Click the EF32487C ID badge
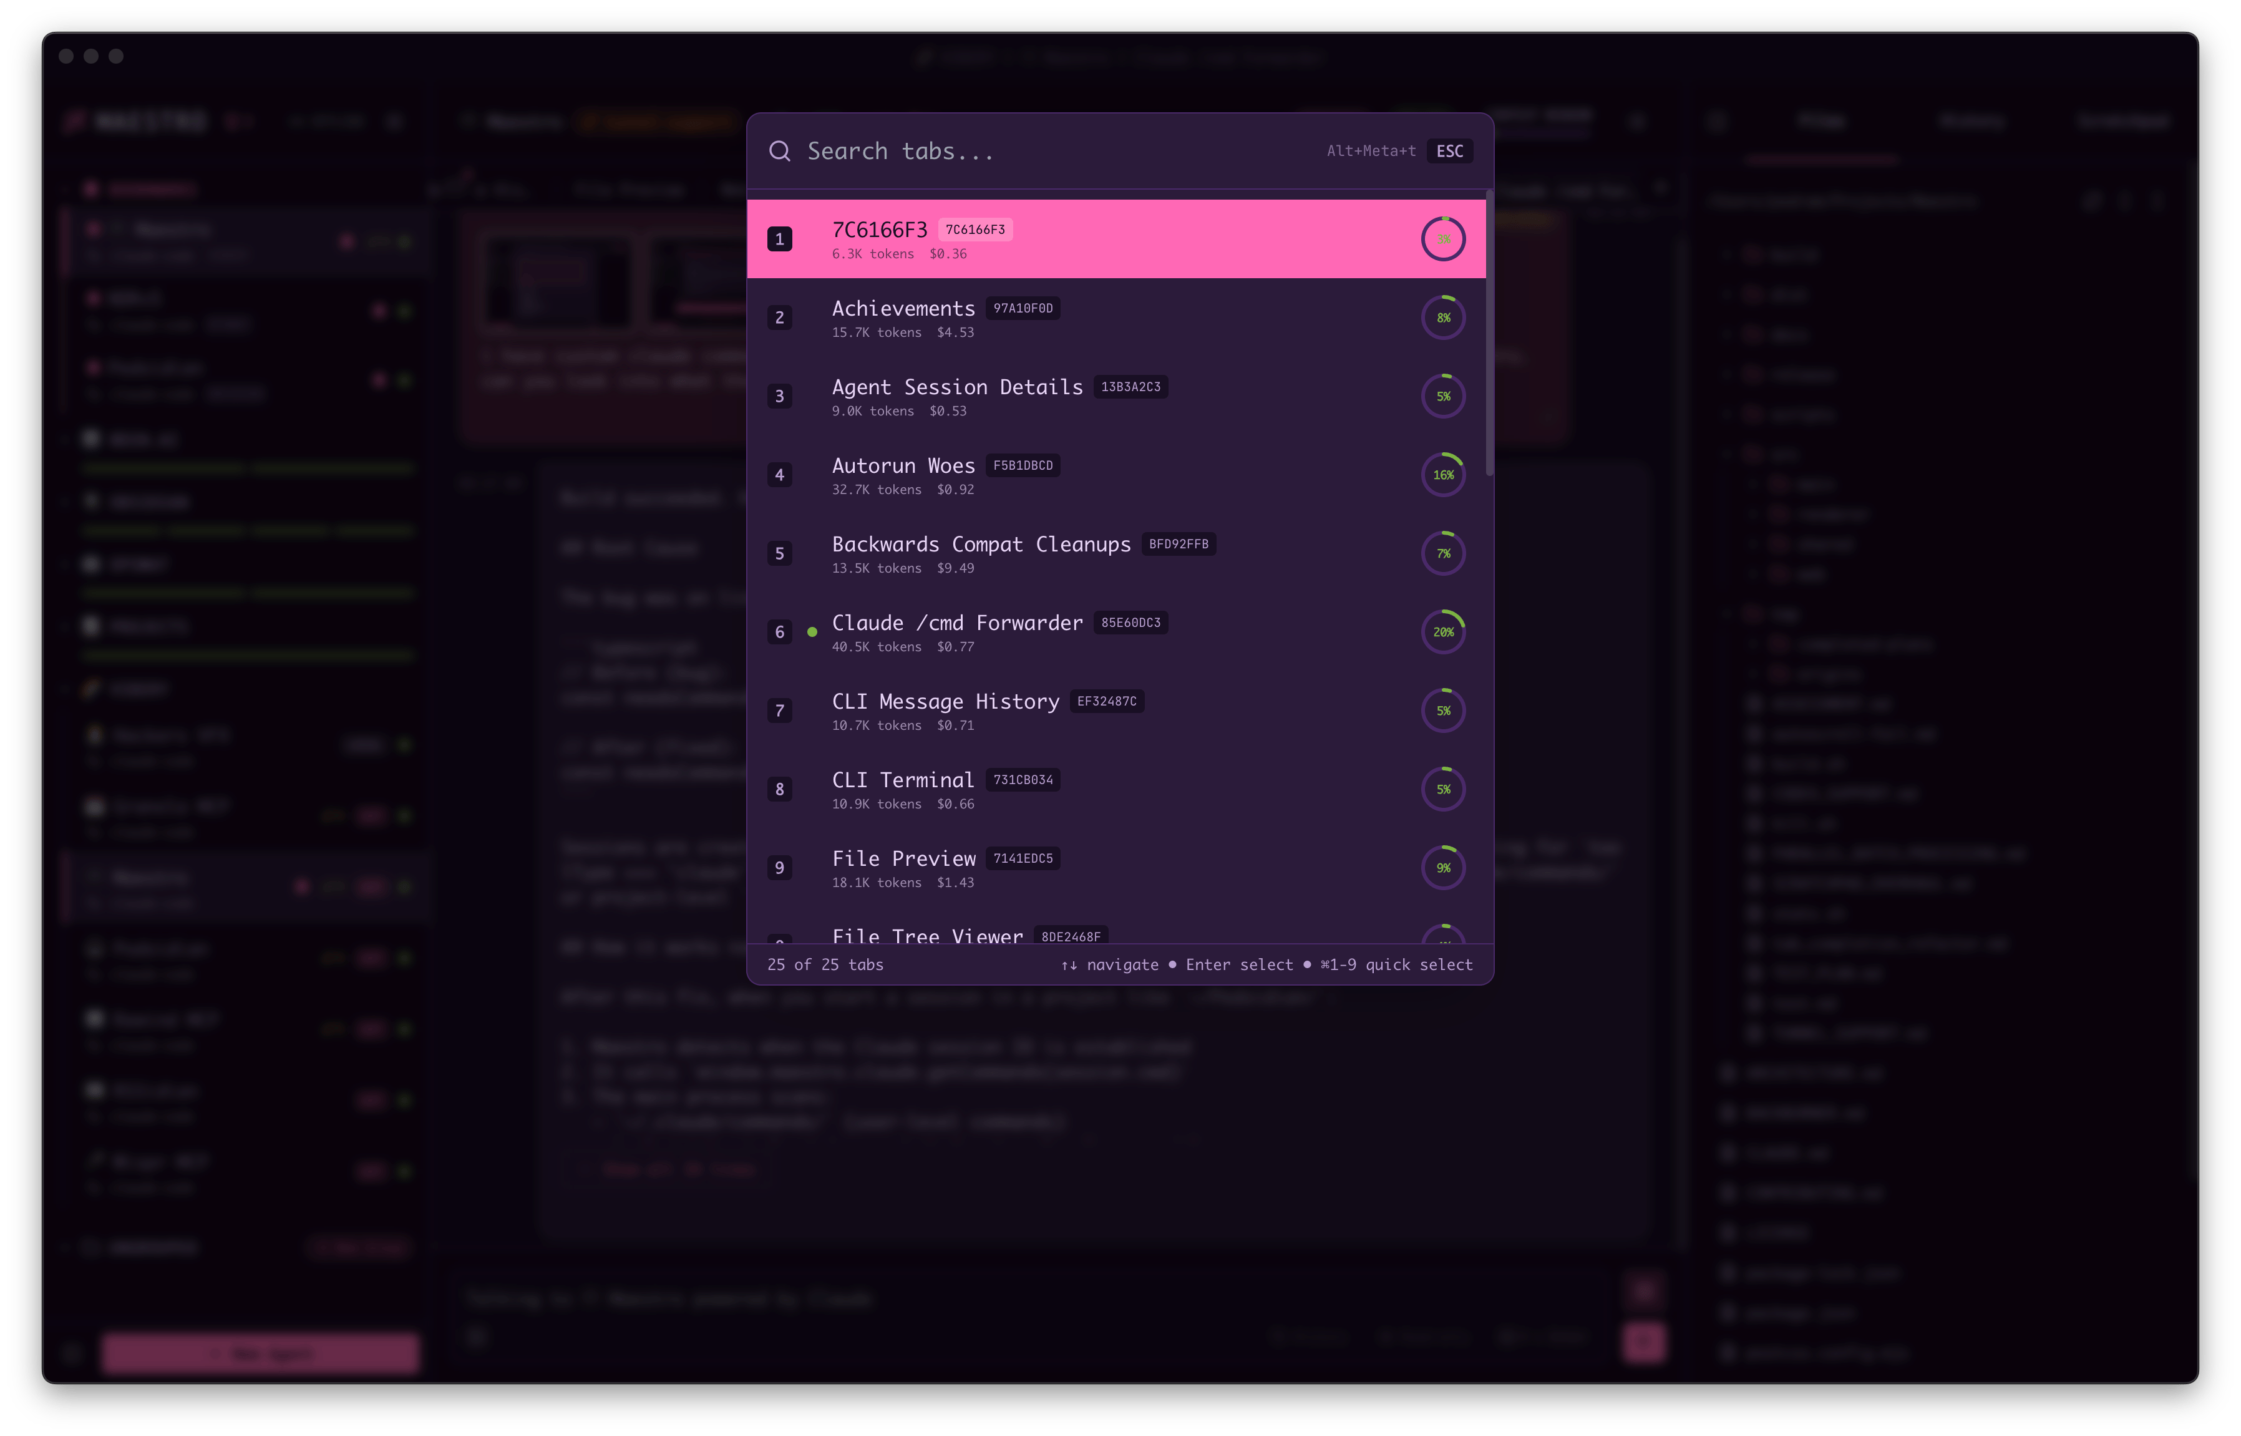2241x1436 pixels. coord(1106,701)
